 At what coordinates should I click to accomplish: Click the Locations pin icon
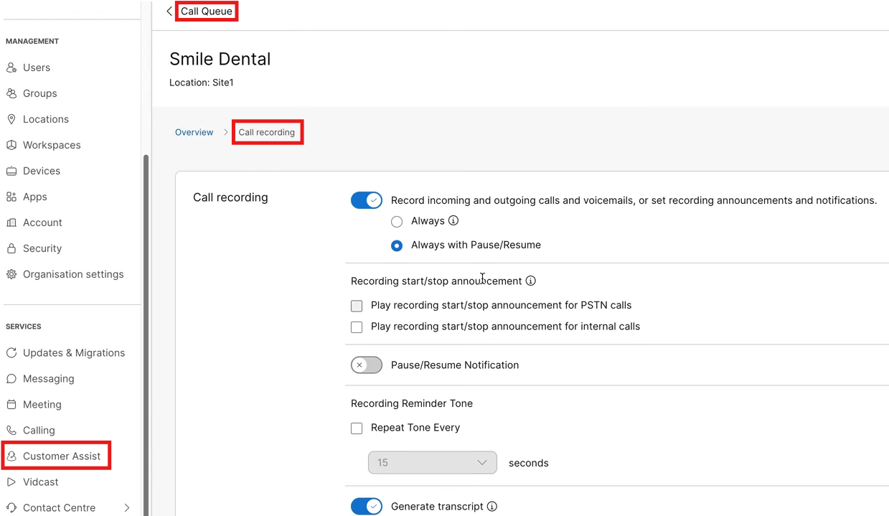coord(11,119)
